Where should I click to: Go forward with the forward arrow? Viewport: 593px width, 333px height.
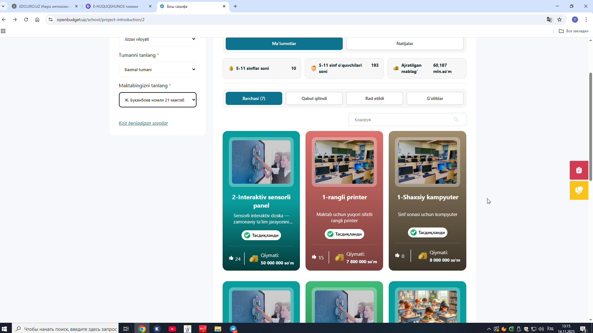pyautogui.click(x=15, y=20)
